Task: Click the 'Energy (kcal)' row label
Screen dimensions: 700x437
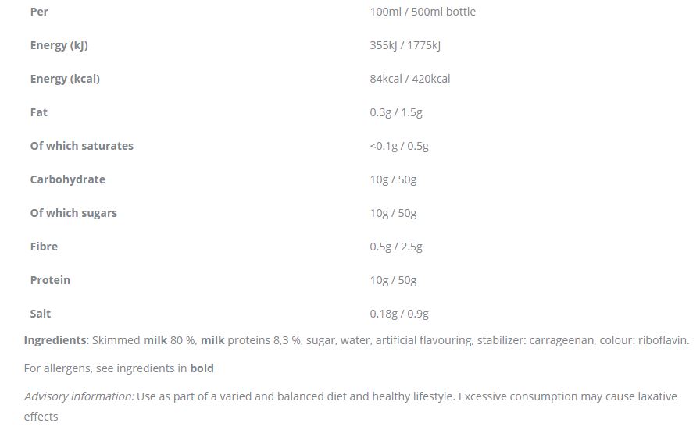Action: [65, 79]
